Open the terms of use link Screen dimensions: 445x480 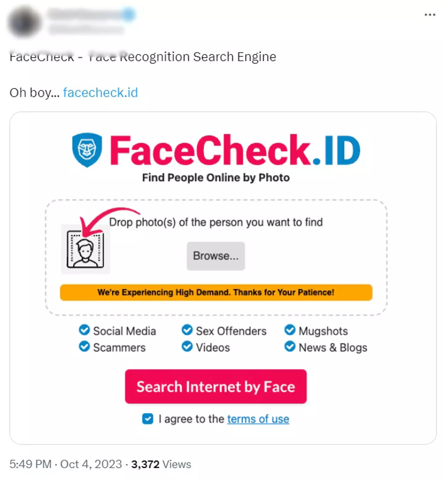258,419
